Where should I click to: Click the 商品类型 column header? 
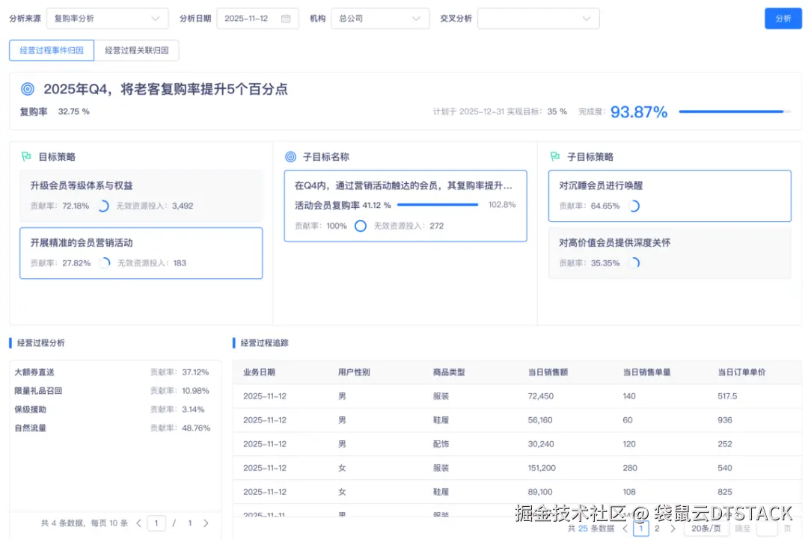click(449, 372)
